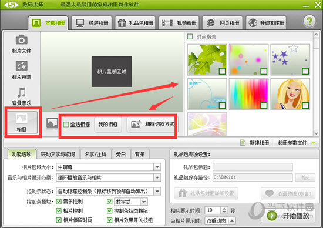Image resolution: width=323 pixels, height=228 pixels.
Task: Open the 旁白 tab
Action: click(121, 154)
